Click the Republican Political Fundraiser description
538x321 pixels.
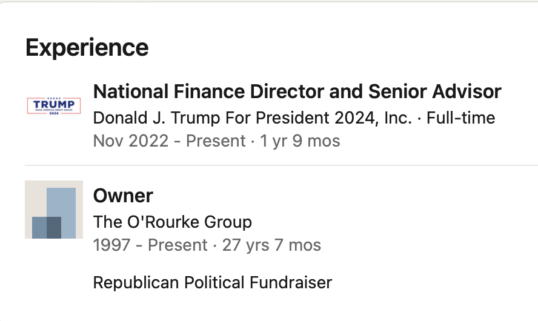tap(212, 282)
